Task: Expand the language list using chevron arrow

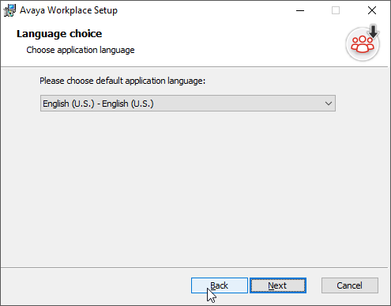Action: coord(329,104)
